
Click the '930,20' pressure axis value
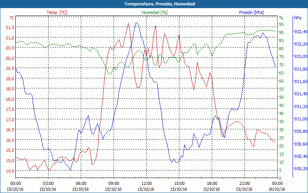[300, 169]
